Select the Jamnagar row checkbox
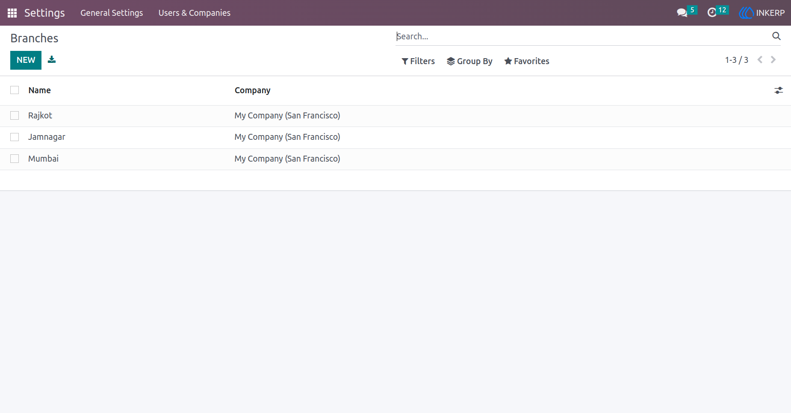The image size is (791, 413). 15,137
